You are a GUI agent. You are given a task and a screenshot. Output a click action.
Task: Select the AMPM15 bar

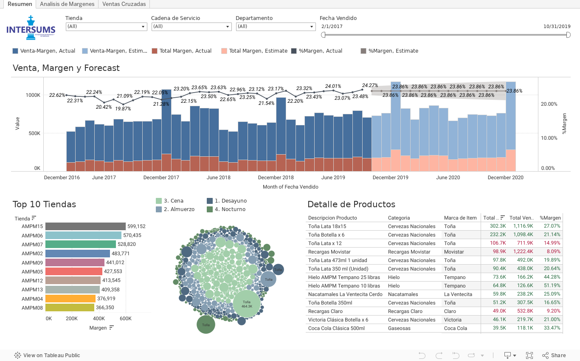click(x=85, y=226)
